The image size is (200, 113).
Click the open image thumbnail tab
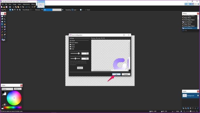41,4
